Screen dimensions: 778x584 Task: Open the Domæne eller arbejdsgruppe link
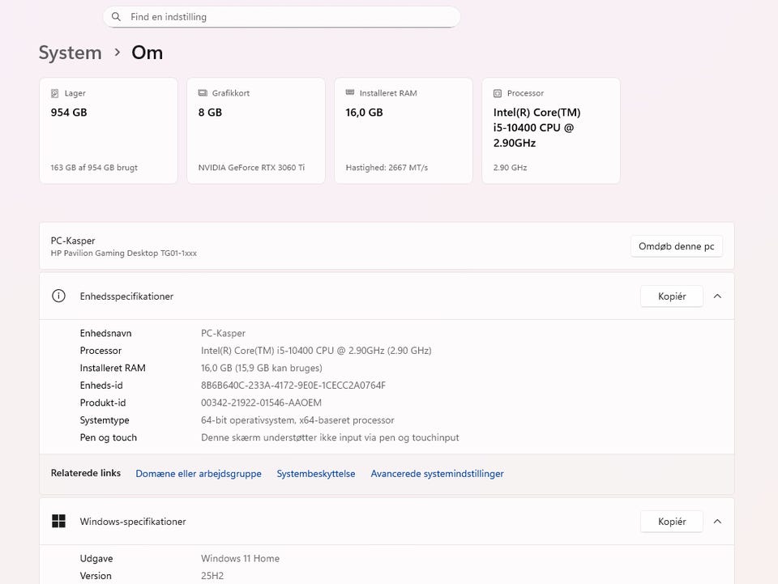click(199, 474)
